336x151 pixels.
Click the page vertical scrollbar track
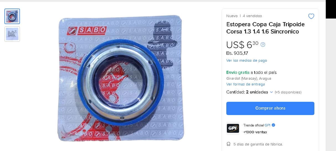pyautogui.click(x=331, y=83)
